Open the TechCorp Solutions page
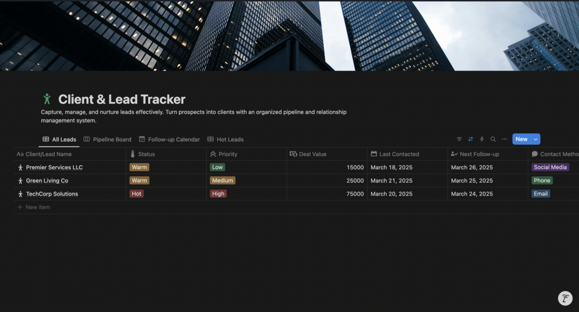The image size is (579, 312). (52, 194)
